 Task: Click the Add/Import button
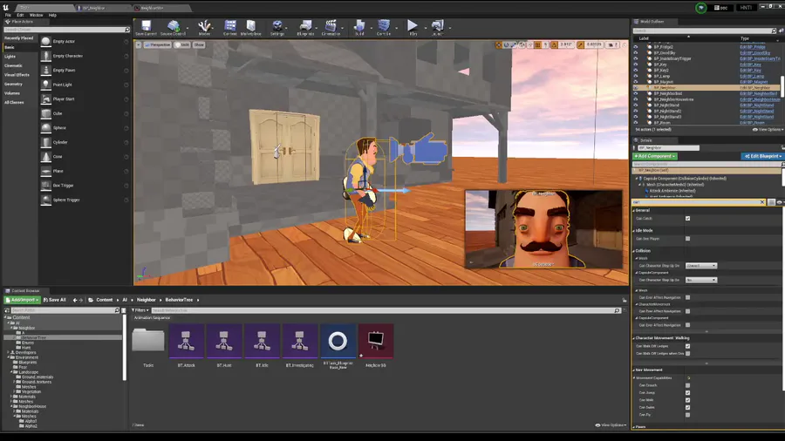(x=22, y=300)
